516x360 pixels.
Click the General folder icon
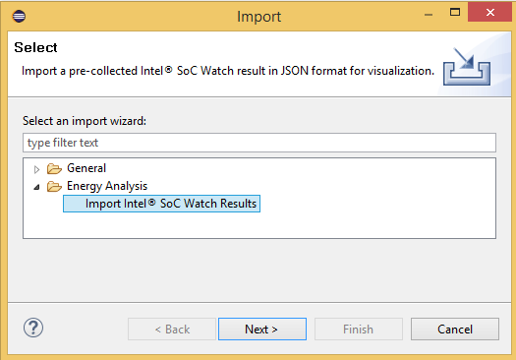54,168
